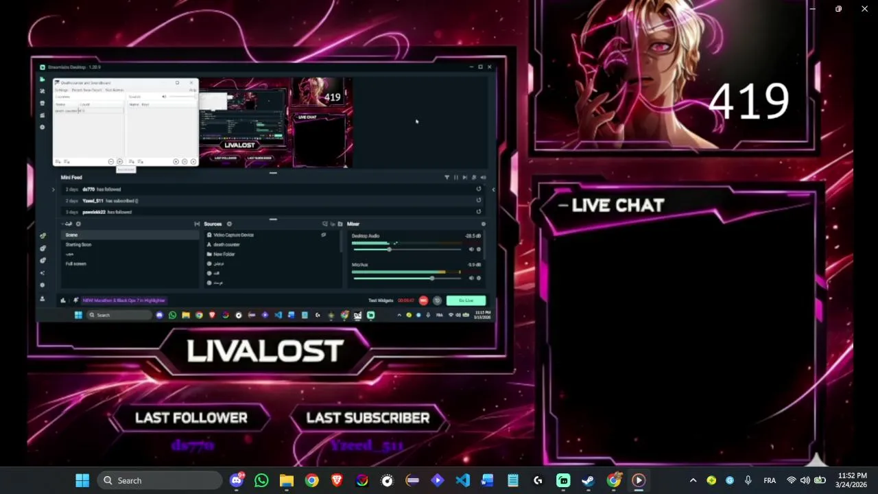This screenshot has height=494, width=878.
Task: Open WhatsApp from the Windows taskbar
Action: (x=261, y=480)
